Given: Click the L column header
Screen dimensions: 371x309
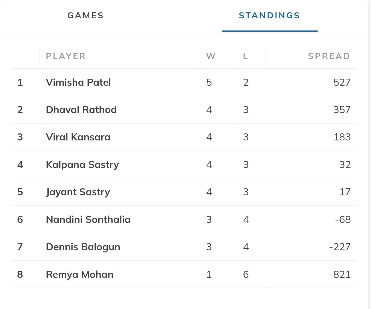Looking at the screenshot, I should 245,56.
